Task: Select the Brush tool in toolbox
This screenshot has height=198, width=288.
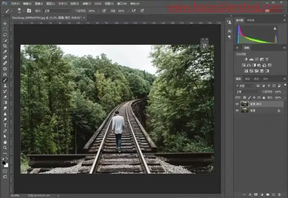Action: pos(5,80)
